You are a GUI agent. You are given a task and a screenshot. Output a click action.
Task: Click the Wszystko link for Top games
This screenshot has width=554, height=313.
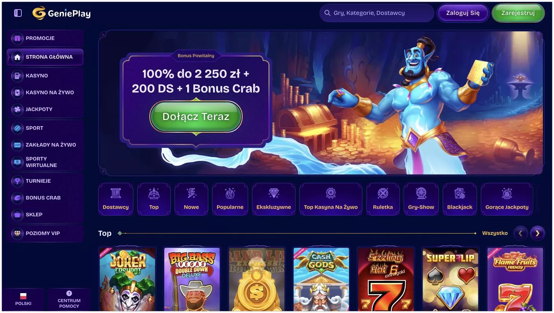495,233
